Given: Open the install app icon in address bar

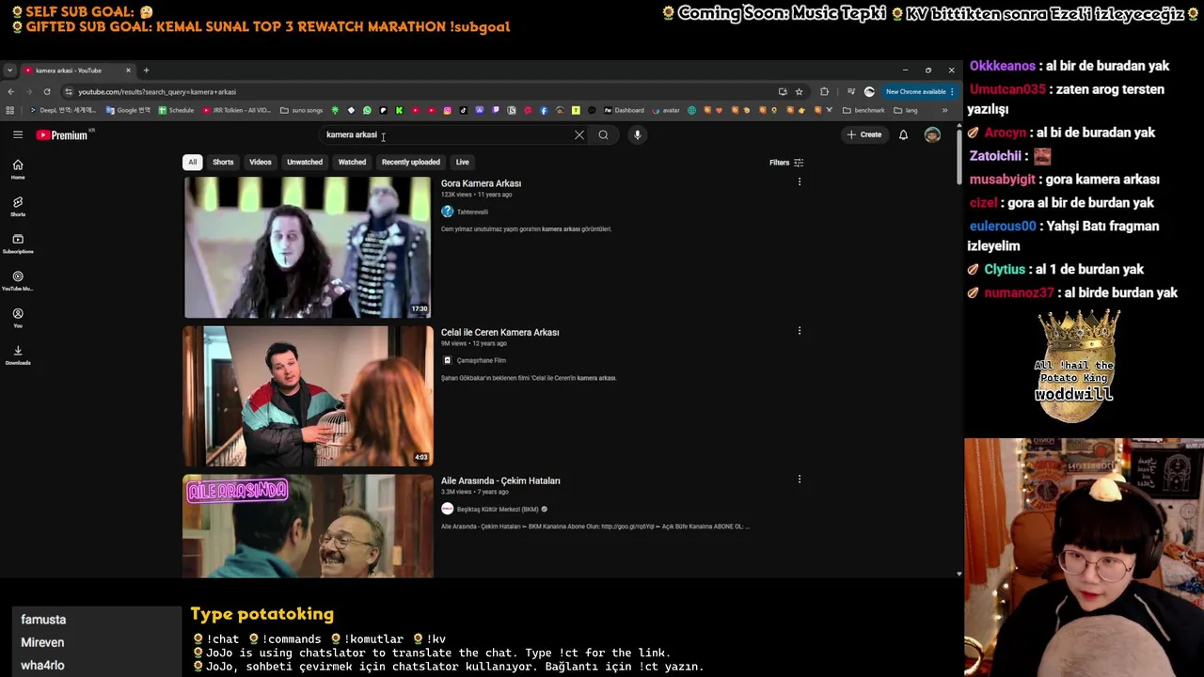Looking at the screenshot, I should (783, 92).
